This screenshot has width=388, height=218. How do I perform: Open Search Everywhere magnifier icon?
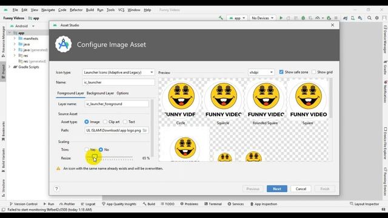[369, 18]
